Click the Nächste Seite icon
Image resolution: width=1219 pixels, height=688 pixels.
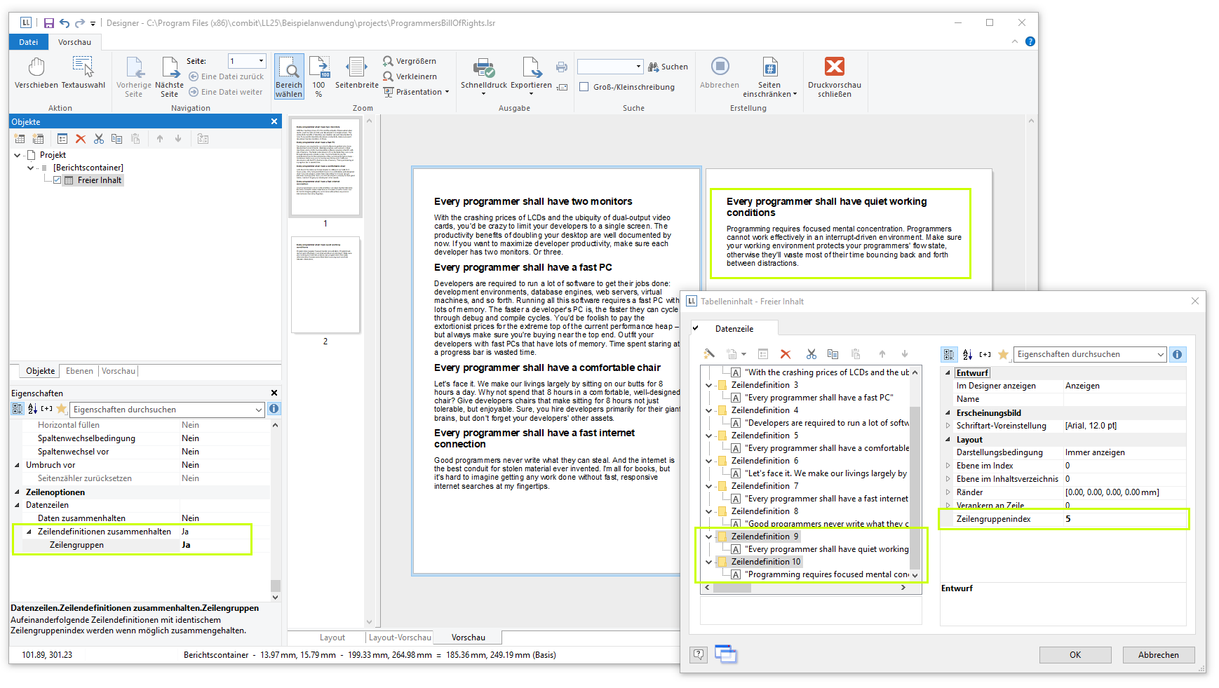click(x=170, y=68)
